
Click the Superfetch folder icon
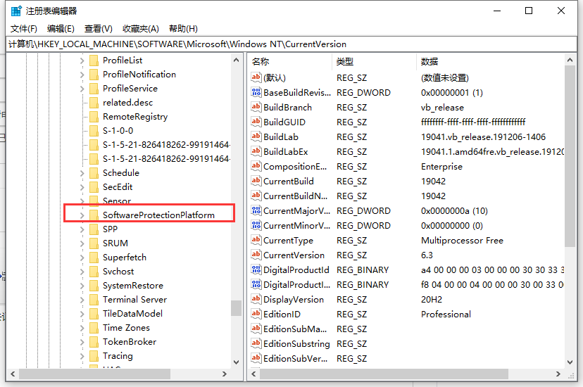click(94, 258)
